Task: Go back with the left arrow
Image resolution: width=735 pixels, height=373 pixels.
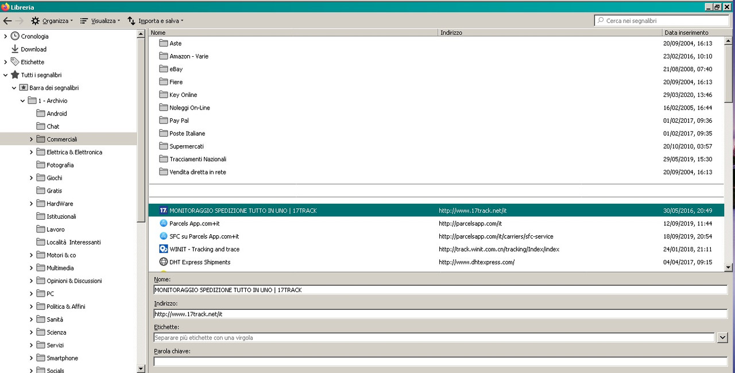Action: tap(7, 21)
